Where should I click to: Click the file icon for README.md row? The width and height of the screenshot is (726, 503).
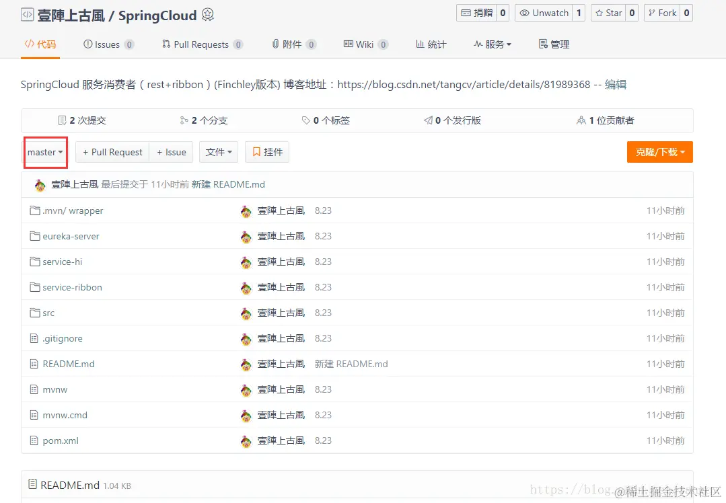tap(34, 364)
